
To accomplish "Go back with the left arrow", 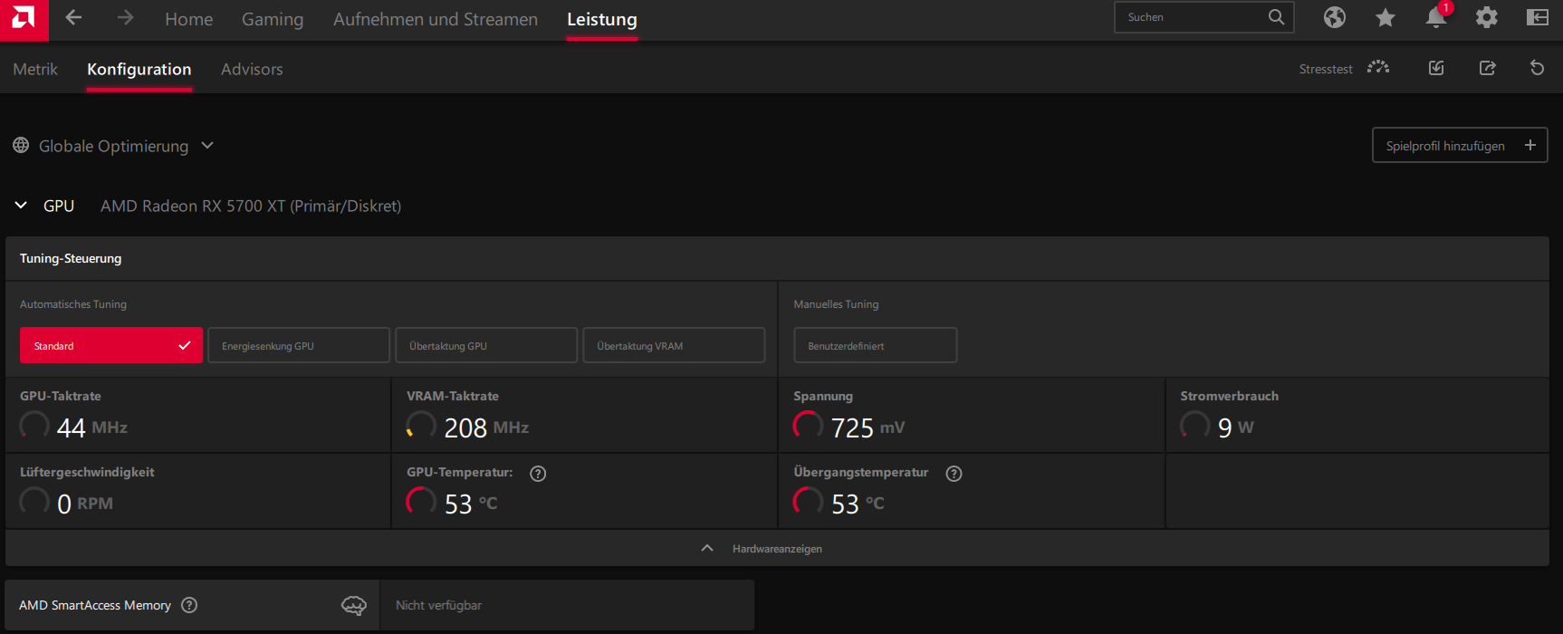I will click(74, 18).
